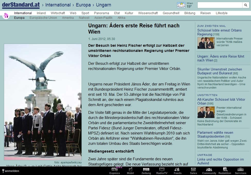Open sidebar link 'Ungarn: Áders erste Reise'
The width and height of the screenshot is (251, 175).
coord(221,58)
